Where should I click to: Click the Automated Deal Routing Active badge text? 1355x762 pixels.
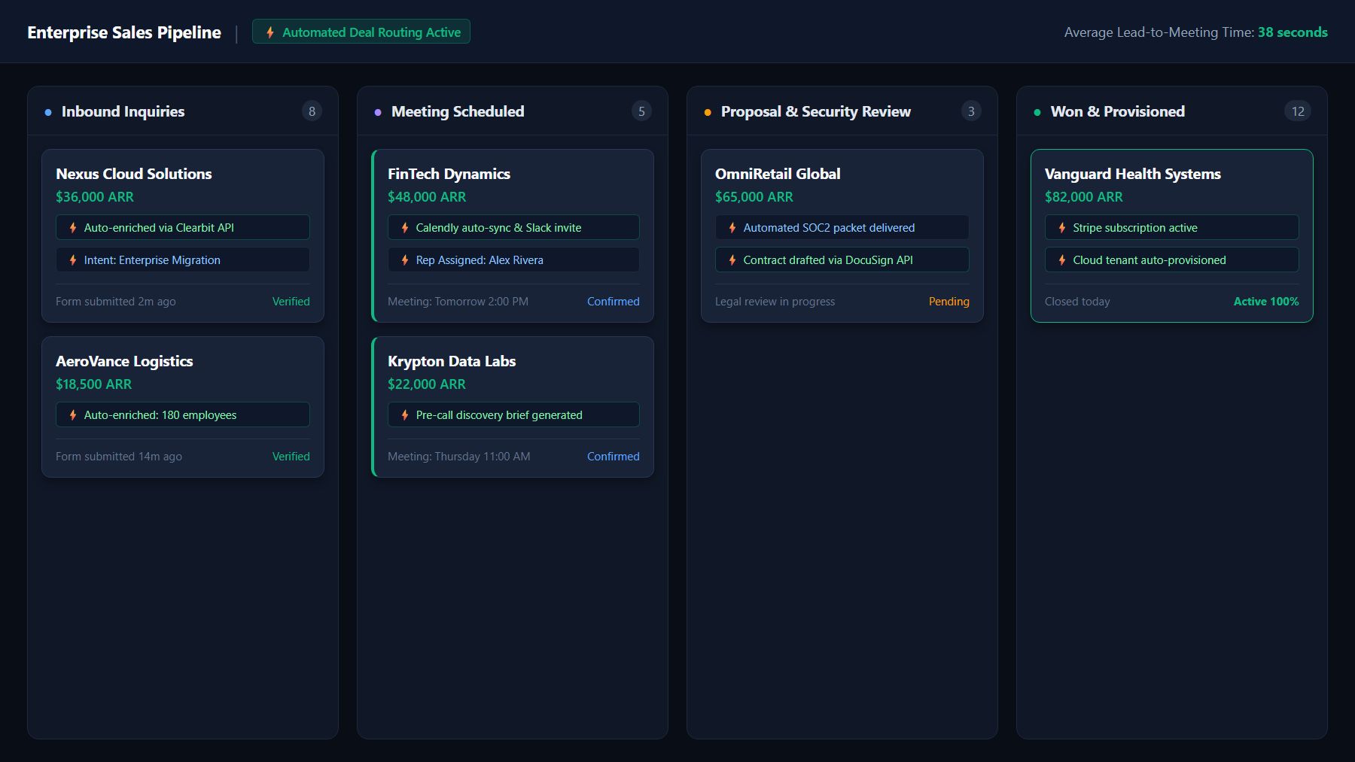tap(371, 32)
